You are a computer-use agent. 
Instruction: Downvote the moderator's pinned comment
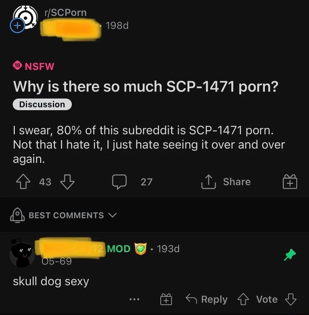click(x=291, y=300)
